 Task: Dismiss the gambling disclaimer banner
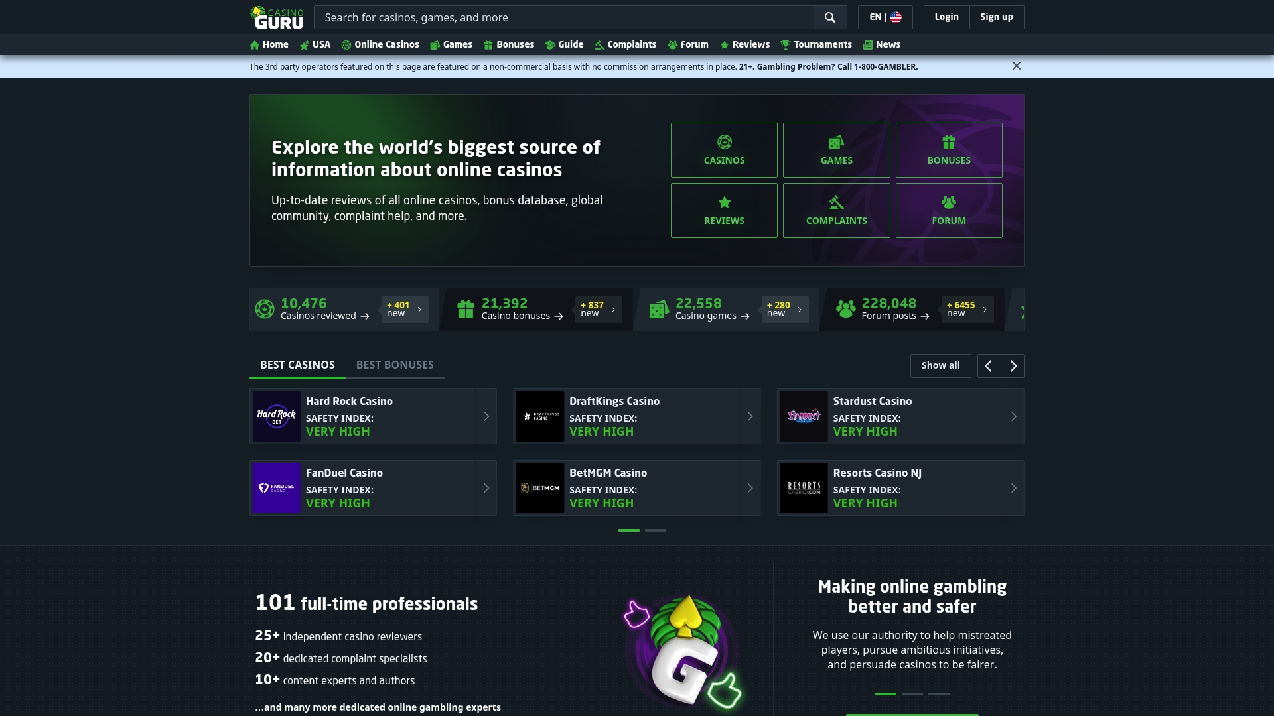click(x=1017, y=66)
